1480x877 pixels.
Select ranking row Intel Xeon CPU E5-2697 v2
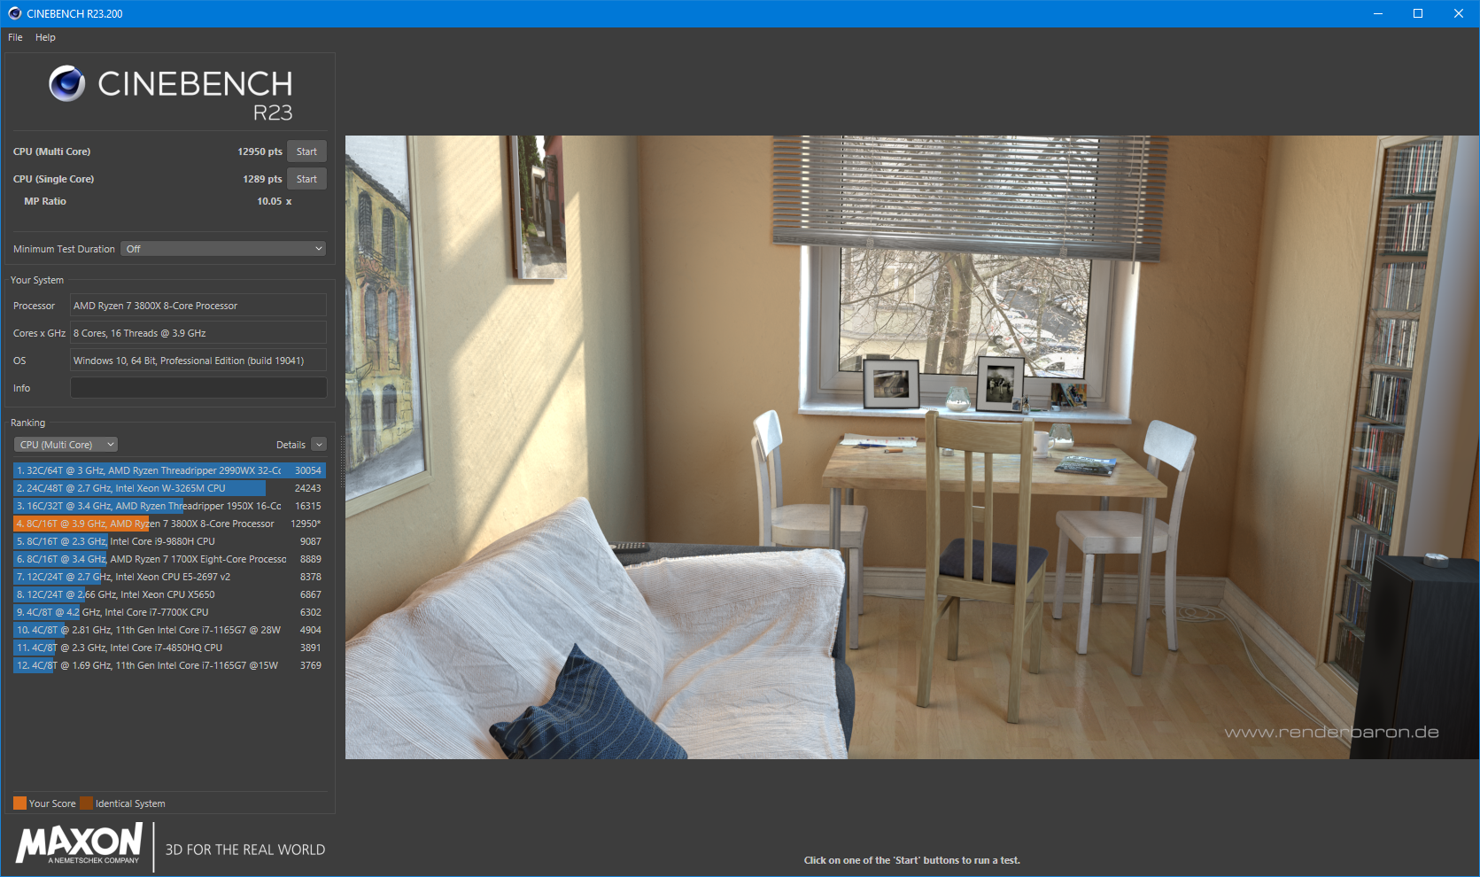pos(169,577)
